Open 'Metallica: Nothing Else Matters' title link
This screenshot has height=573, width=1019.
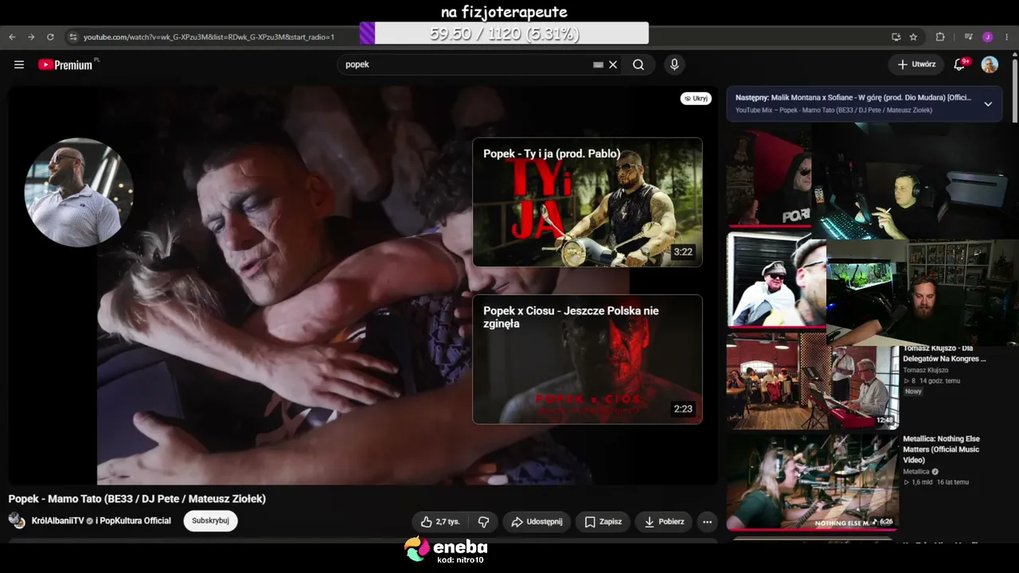(x=941, y=449)
